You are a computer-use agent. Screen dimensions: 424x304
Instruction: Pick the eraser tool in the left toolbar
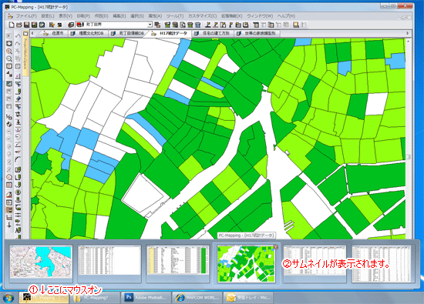click(x=19, y=99)
